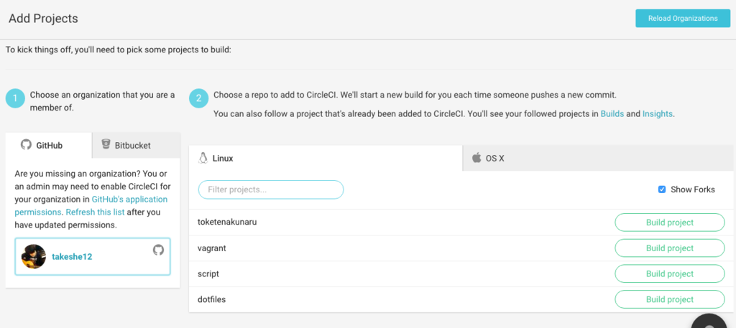
Task: Open the Insights link
Action: 658,113
